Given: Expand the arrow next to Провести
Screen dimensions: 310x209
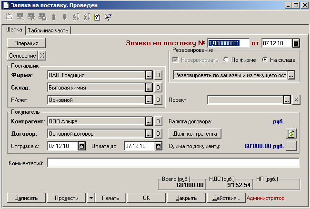Looking at the screenshot, I should point(91,198).
